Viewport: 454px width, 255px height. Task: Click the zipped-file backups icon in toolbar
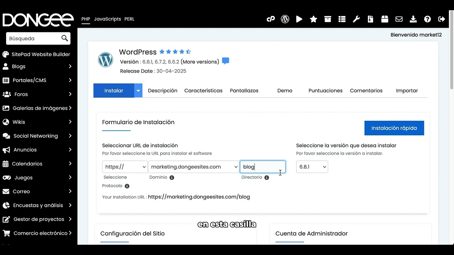(370, 19)
